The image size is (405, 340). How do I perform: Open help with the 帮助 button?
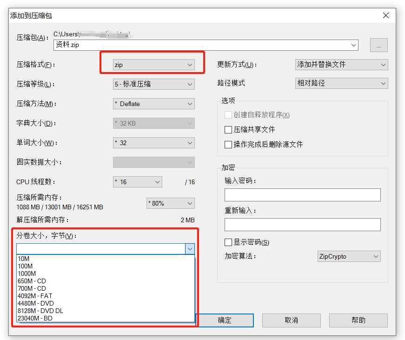pyautogui.click(x=358, y=320)
